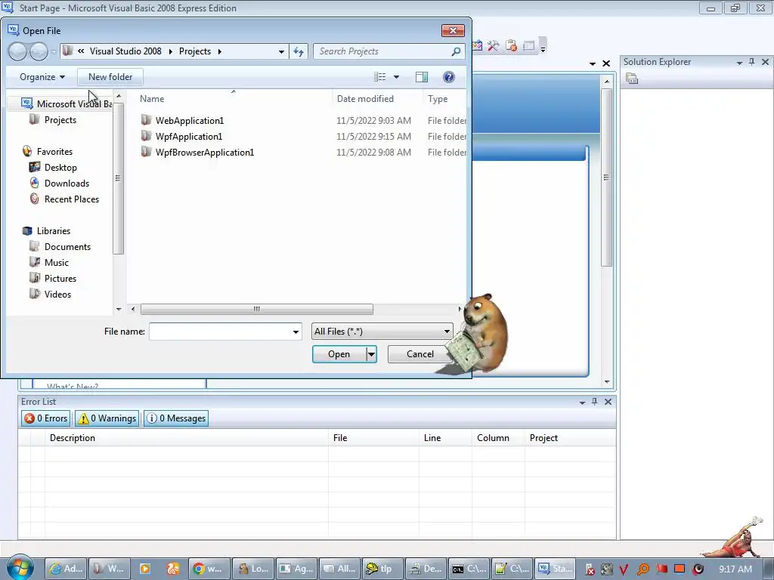Click the Open button

(339, 354)
